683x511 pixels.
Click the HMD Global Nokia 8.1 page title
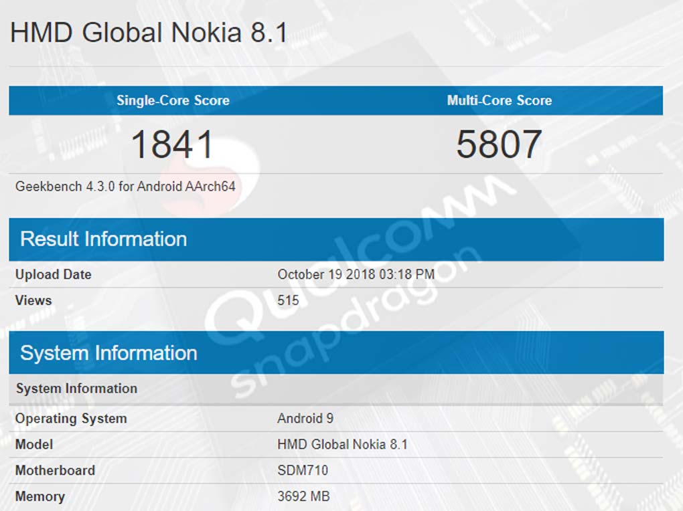click(x=149, y=33)
